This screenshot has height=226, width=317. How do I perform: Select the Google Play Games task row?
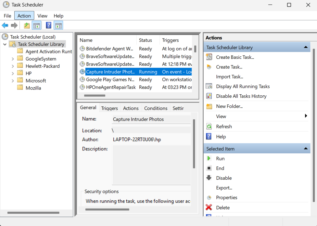pos(110,79)
